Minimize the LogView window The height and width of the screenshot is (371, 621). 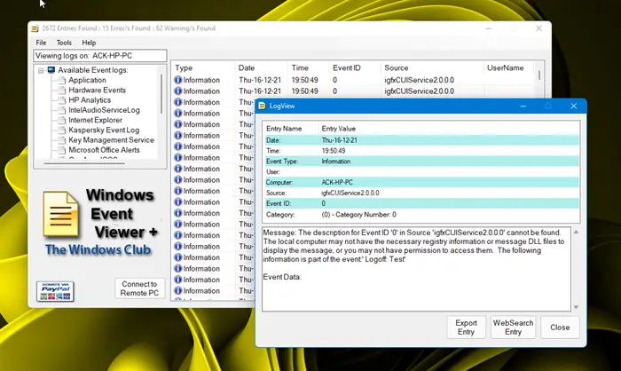[x=523, y=106]
